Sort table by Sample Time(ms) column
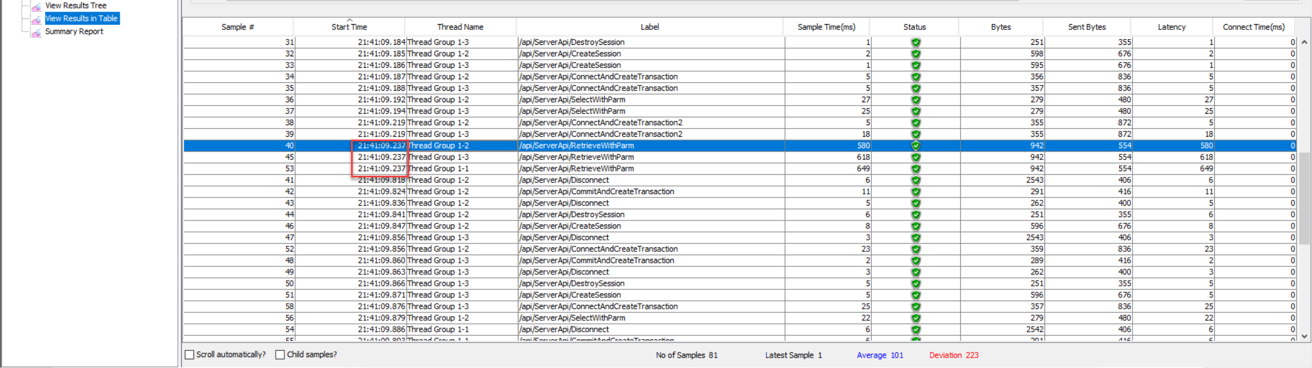The height and width of the screenshot is (368, 1312). [826, 27]
